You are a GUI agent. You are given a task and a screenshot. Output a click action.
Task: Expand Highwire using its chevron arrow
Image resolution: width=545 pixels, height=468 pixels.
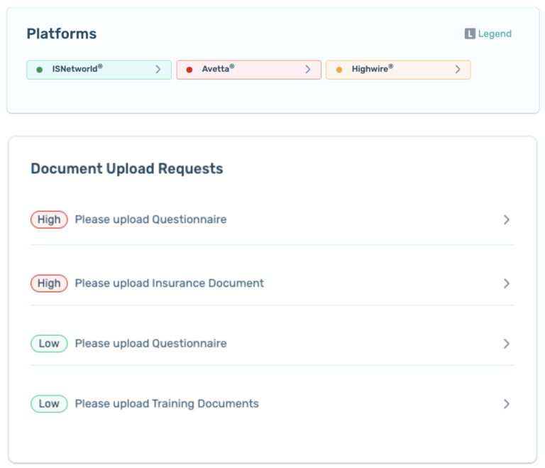tap(458, 70)
